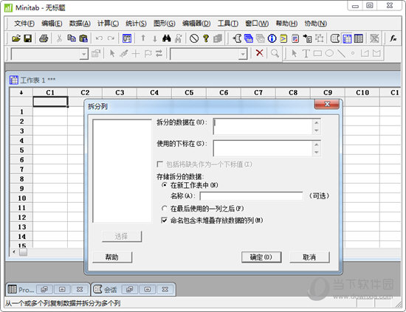
Task: Click the 确定(O) button
Action: (261, 257)
